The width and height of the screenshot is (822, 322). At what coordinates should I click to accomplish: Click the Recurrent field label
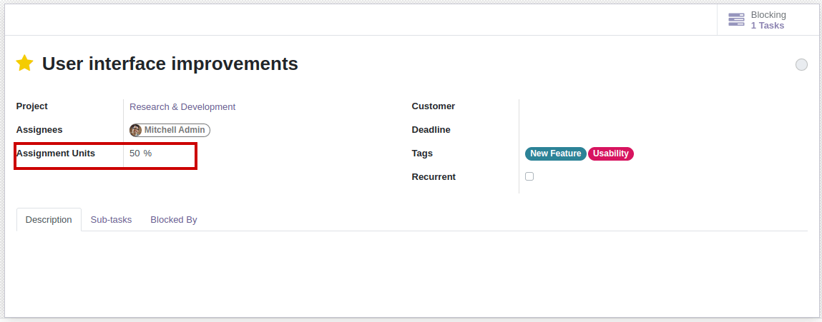point(434,177)
